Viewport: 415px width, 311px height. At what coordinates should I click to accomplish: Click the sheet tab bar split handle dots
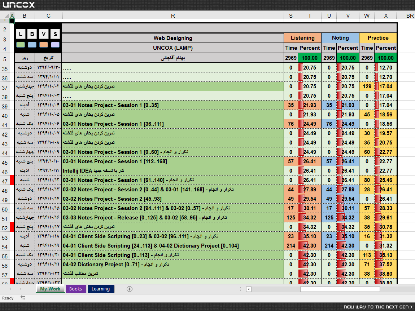(240, 289)
